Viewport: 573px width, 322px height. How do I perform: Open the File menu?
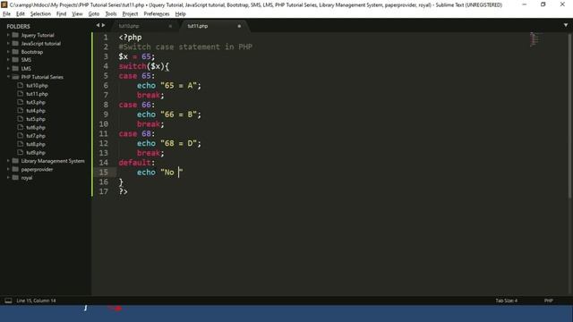tap(6, 14)
